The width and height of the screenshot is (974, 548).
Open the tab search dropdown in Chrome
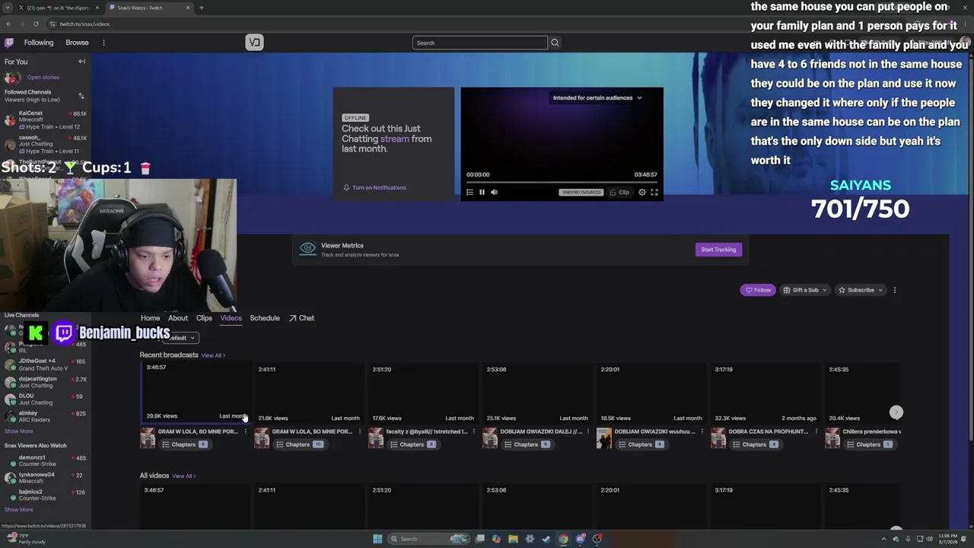[x=8, y=8]
